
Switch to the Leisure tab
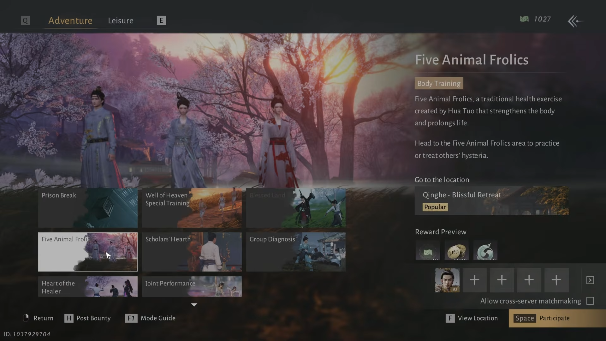point(121,21)
